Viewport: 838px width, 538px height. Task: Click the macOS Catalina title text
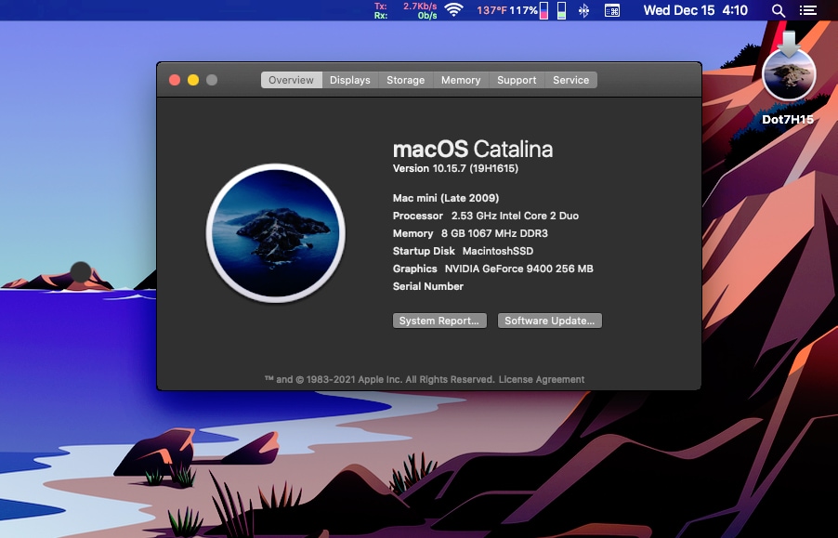pos(473,149)
